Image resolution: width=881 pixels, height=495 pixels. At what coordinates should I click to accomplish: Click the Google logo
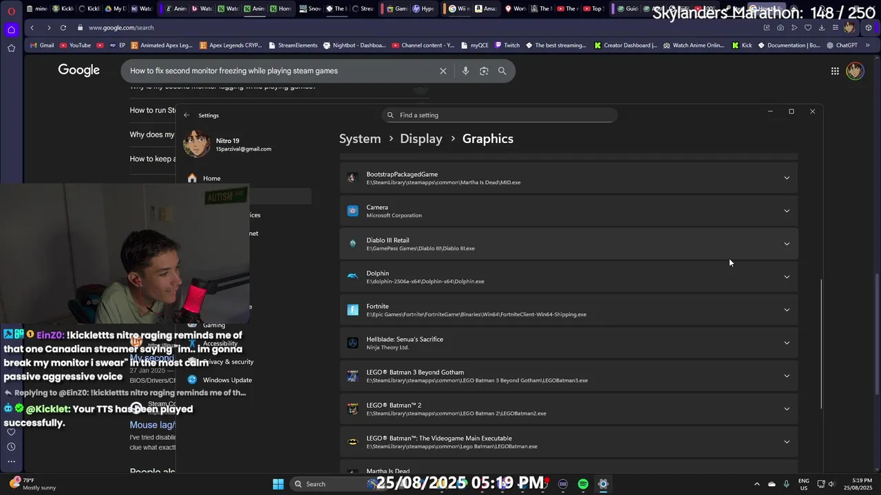coord(79,70)
